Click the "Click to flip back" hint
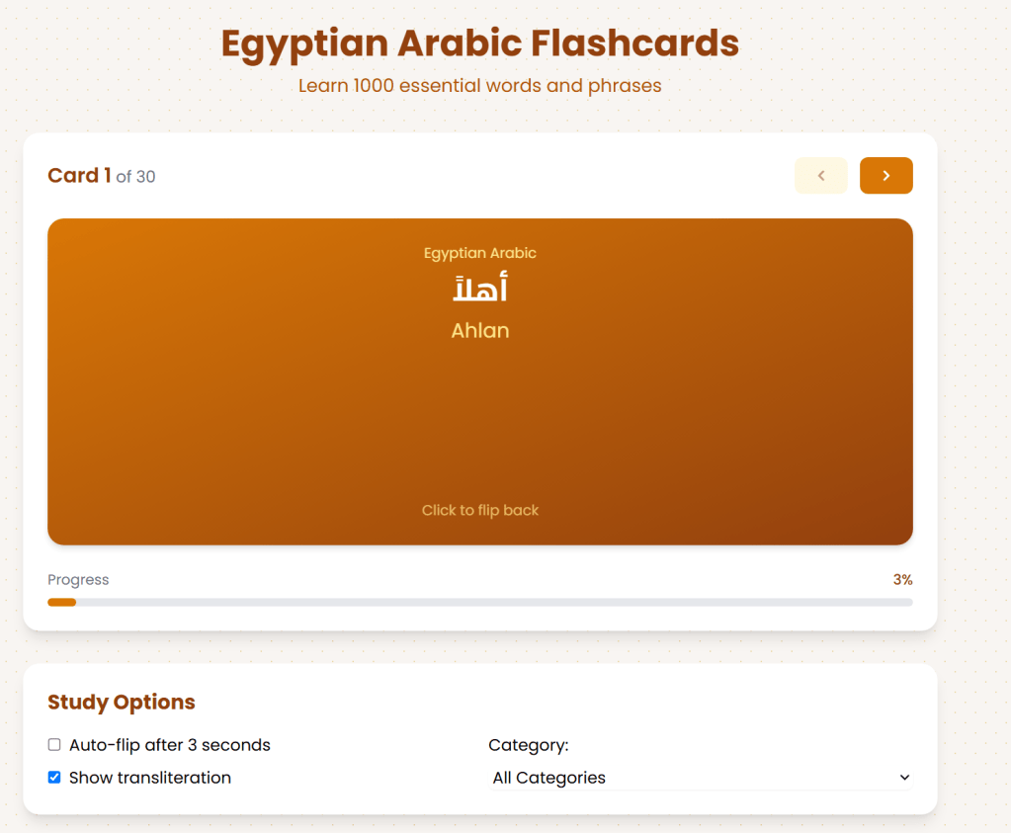Image resolution: width=1011 pixels, height=833 pixels. click(480, 510)
